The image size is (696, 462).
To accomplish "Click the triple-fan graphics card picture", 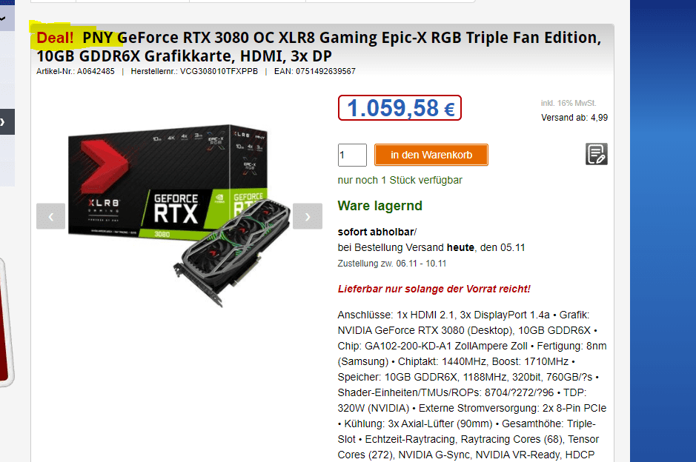I will pos(233,252).
